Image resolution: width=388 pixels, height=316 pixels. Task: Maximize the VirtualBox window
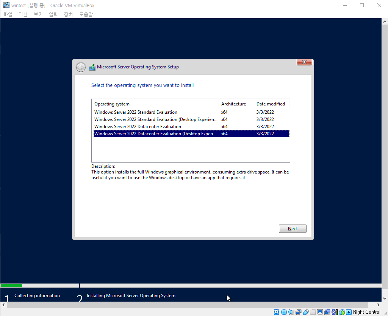tap(362, 5)
